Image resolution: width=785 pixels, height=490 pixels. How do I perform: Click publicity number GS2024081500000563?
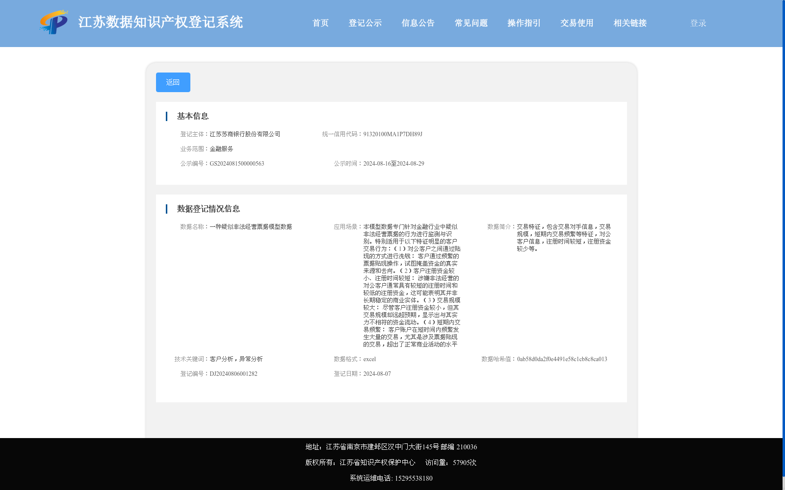pos(237,164)
